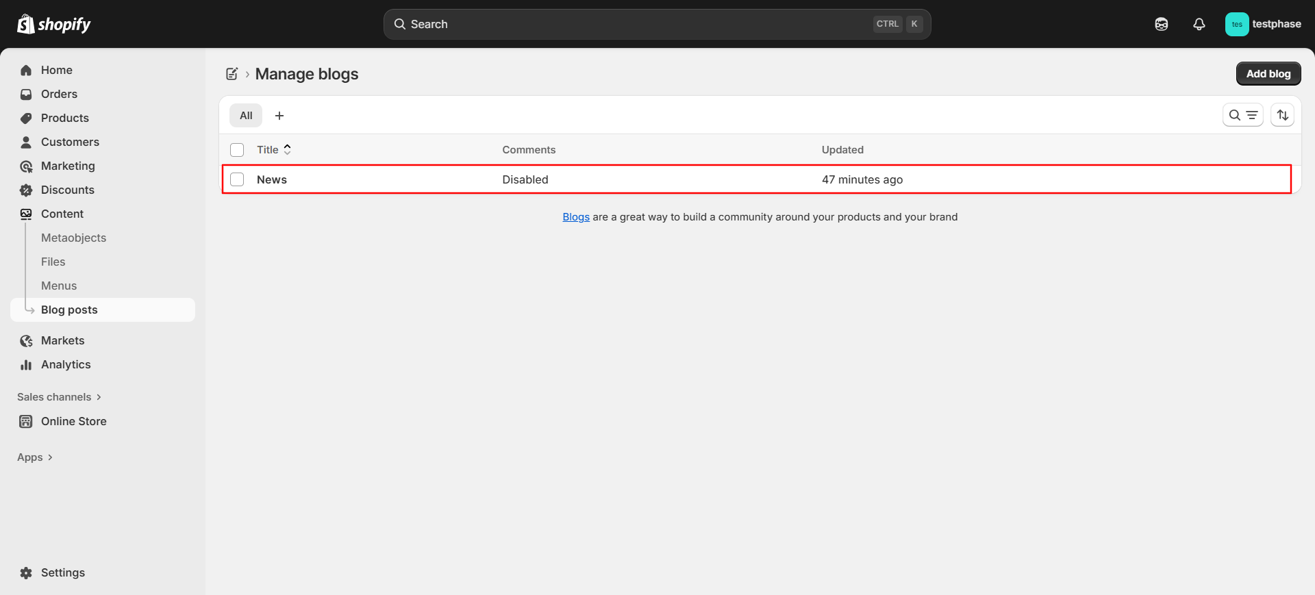
Task: Check the News blog row checkbox
Action: (x=237, y=179)
